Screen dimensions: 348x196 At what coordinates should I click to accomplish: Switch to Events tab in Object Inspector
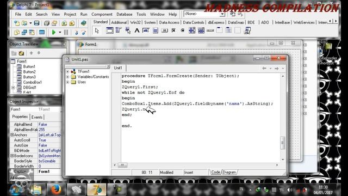[37, 117]
